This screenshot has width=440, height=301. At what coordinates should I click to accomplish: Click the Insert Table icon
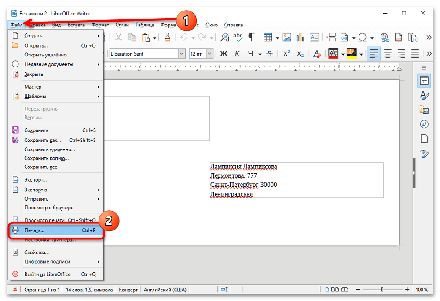click(268, 38)
